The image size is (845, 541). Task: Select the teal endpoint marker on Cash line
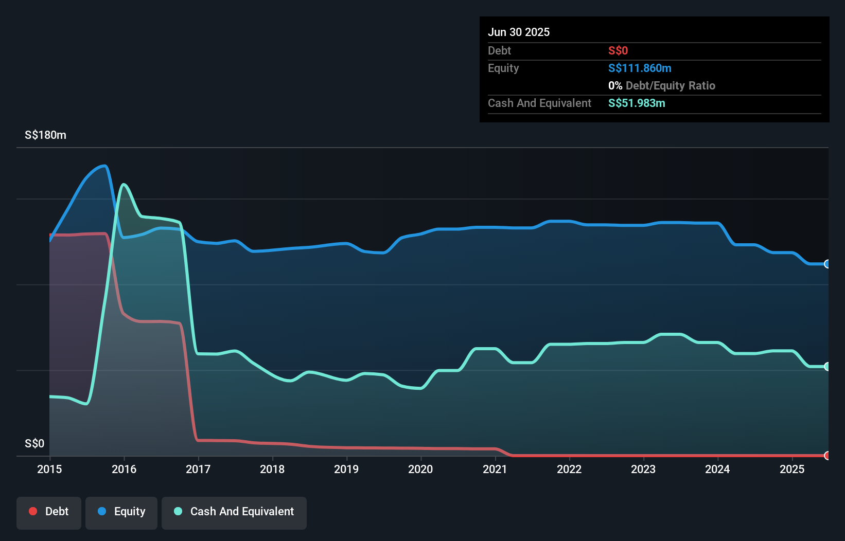tap(827, 367)
